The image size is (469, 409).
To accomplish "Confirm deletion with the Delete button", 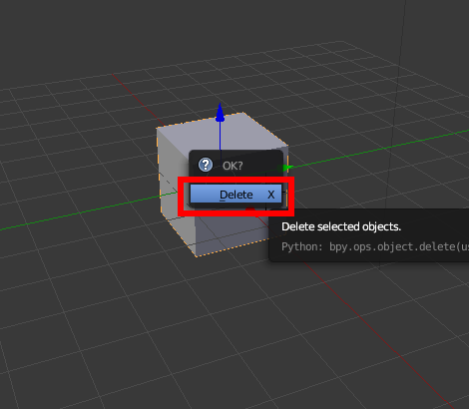I will [235, 194].
